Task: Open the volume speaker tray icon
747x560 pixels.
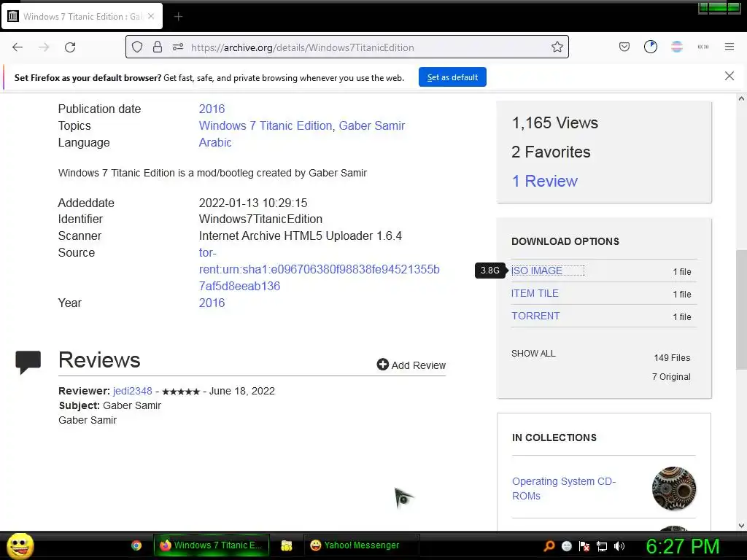Action: coord(619,546)
